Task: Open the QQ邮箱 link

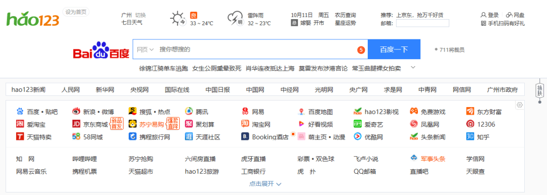Action: (x=365, y=172)
